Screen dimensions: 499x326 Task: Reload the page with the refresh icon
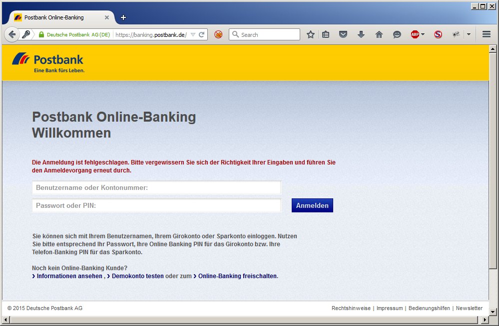[201, 34]
